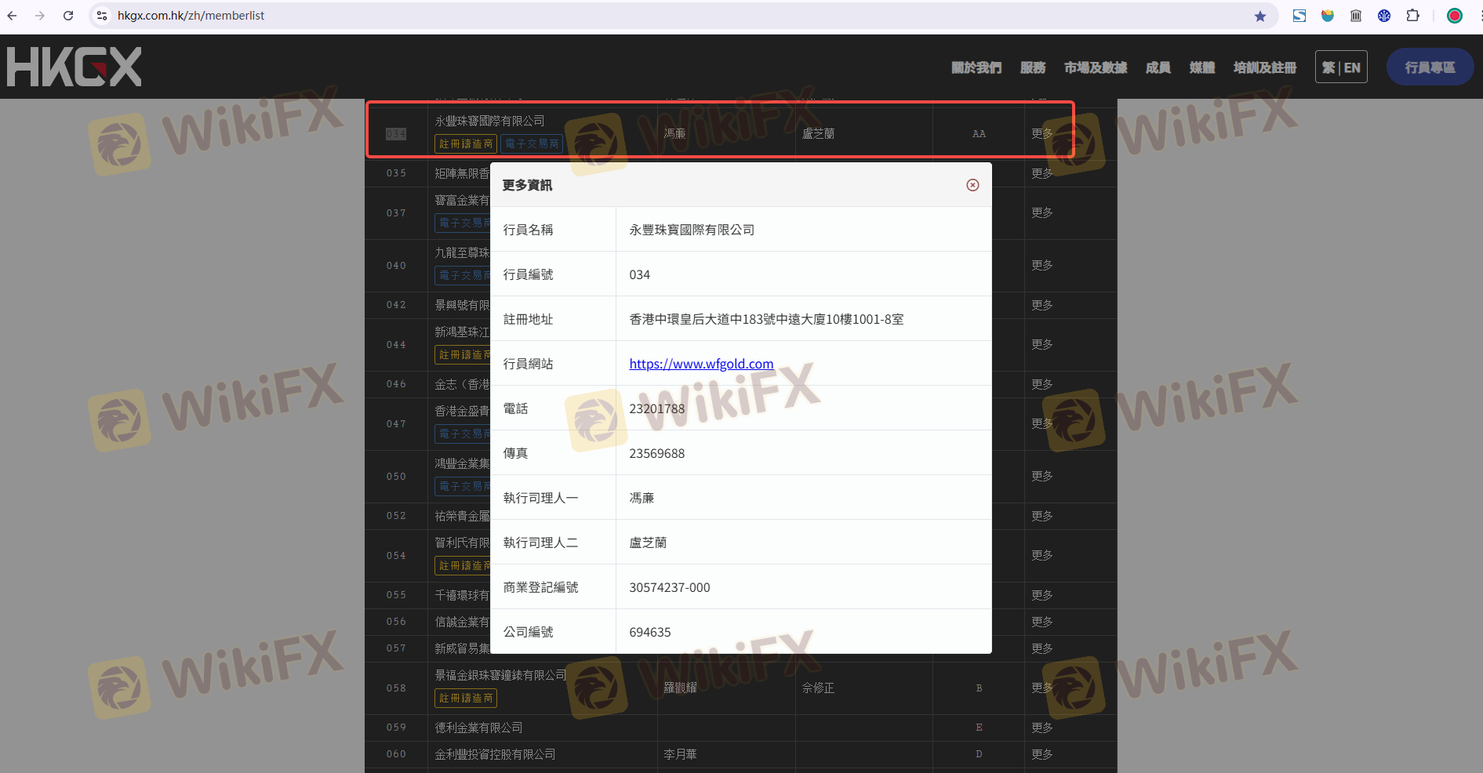Image resolution: width=1483 pixels, height=773 pixels.
Task: Expand the 成員 navigation menu
Action: pyautogui.click(x=1158, y=67)
